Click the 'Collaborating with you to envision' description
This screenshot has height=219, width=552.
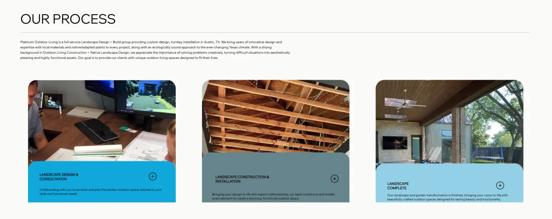click(100, 191)
